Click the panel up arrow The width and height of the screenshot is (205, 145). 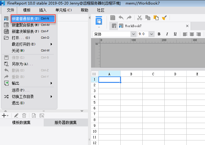(5, 111)
